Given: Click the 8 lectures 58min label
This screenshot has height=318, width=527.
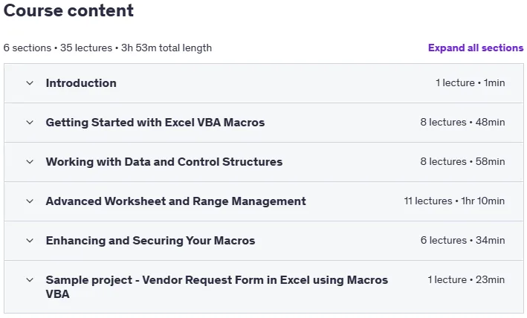Looking at the screenshot, I should click(462, 161).
